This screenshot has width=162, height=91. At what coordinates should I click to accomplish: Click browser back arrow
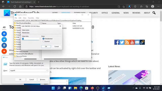coord(4,6)
